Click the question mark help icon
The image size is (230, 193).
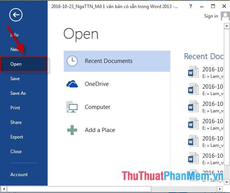pos(190,6)
